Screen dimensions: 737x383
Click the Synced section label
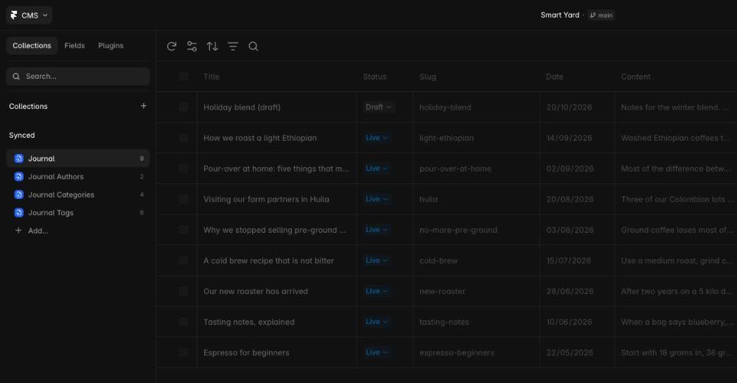click(x=22, y=135)
